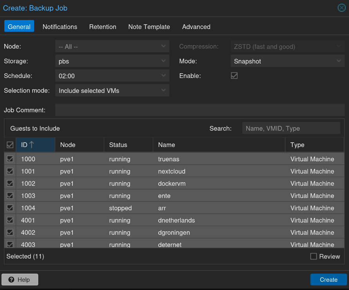349x290 pixels.
Task: Toggle the select-all guests header checkbox
Action: tap(10, 145)
